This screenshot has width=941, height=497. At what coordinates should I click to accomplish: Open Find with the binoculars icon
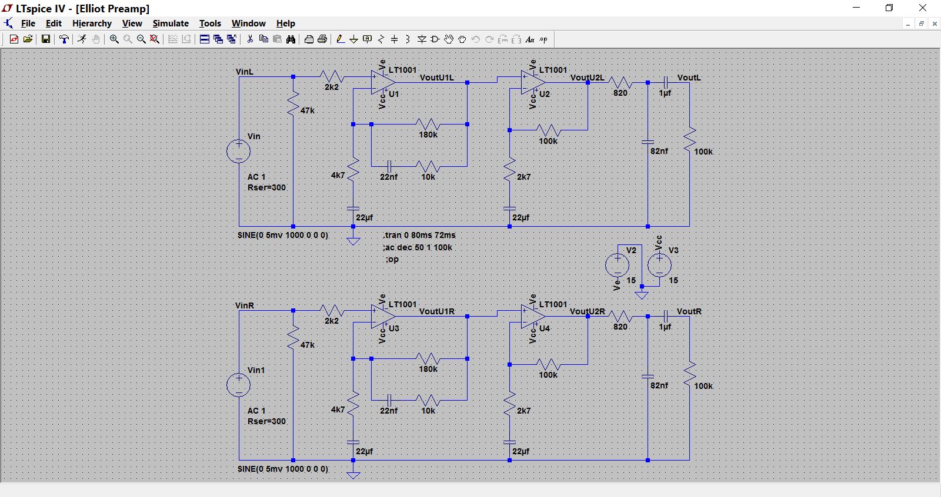pyautogui.click(x=291, y=39)
